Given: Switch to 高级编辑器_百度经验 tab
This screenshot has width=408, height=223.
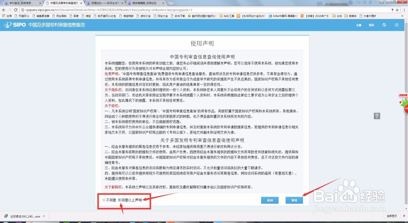Looking at the screenshot, I should 146,3.
